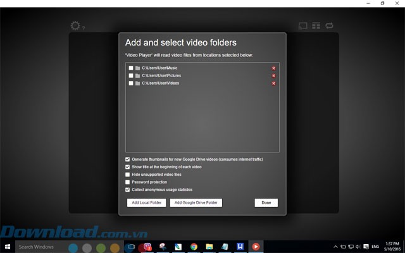Open the volume speaker tray icon
Viewport: 405px width, 253px height.
(358, 247)
